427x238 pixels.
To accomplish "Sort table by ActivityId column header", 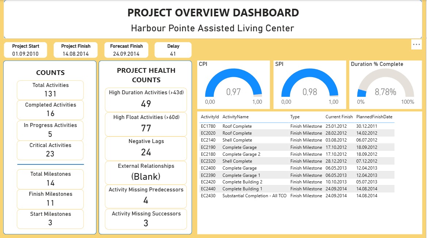I will point(210,117).
